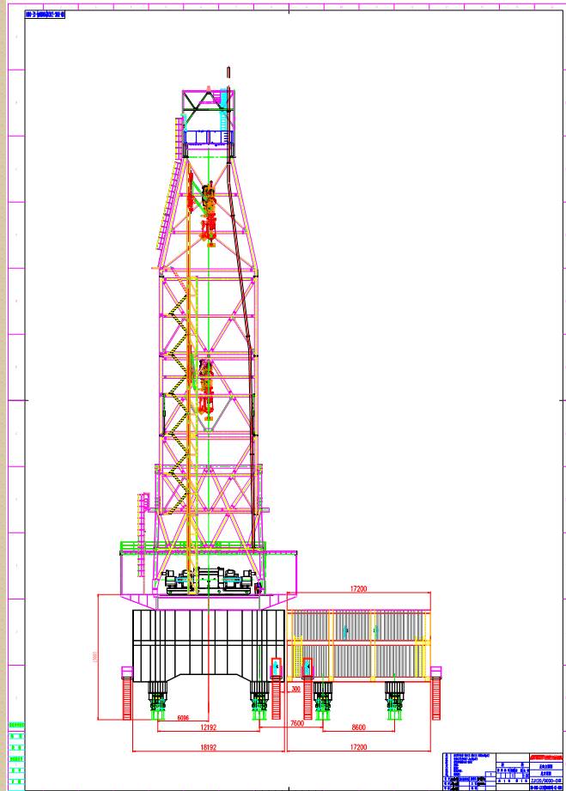Click the 18192 overall width dimension
This screenshot has height=791, width=566.
(206, 747)
